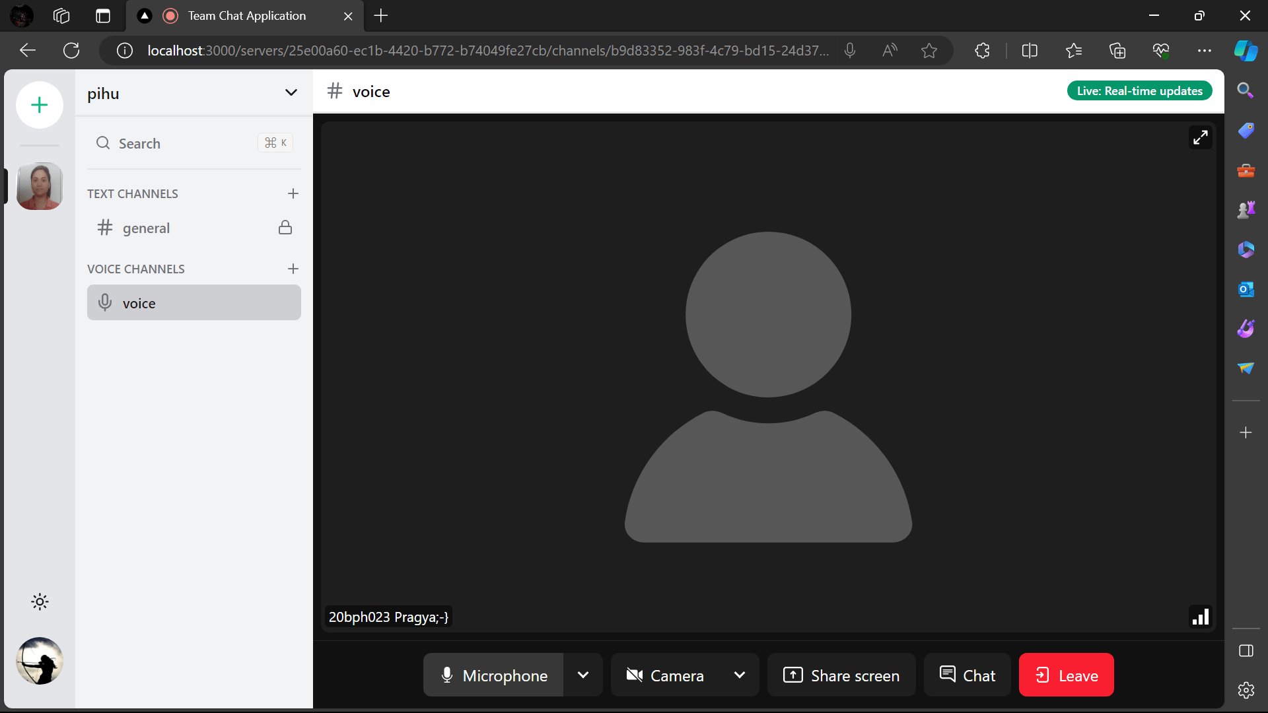Open the in-call Chat panel
Screen dimensions: 1268x713
[x=967, y=675]
